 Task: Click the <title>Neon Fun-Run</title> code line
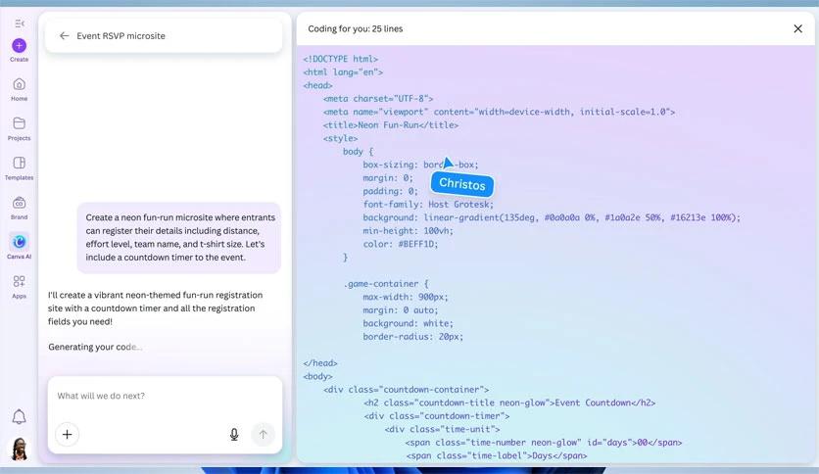click(391, 125)
